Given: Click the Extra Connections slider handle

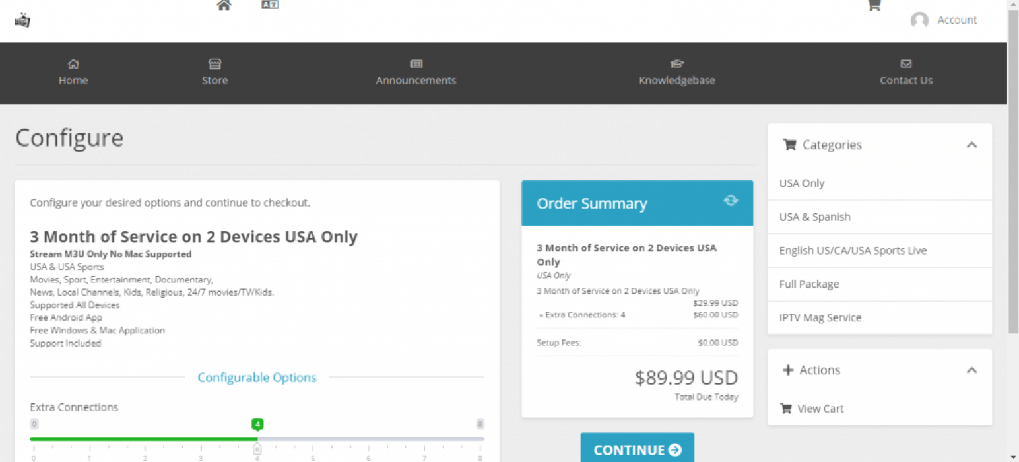Looking at the screenshot, I should [x=257, y=449].
